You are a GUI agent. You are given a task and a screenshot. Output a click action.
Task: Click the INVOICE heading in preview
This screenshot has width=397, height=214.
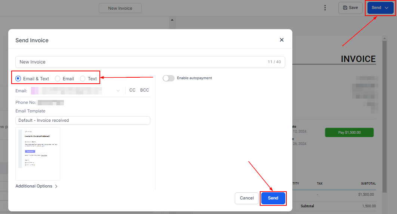pyautogui.click(x=358, y=59)
